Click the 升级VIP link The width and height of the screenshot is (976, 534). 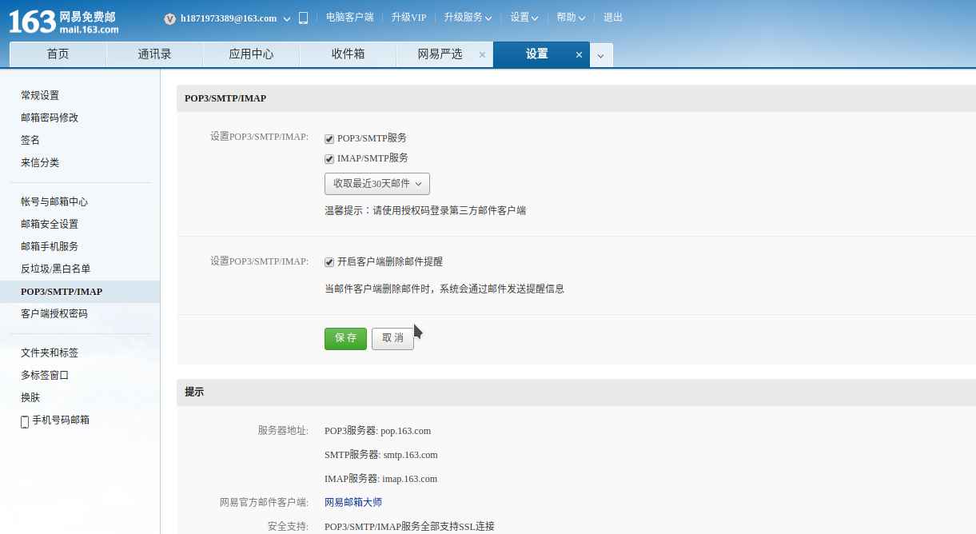point(408,18)
